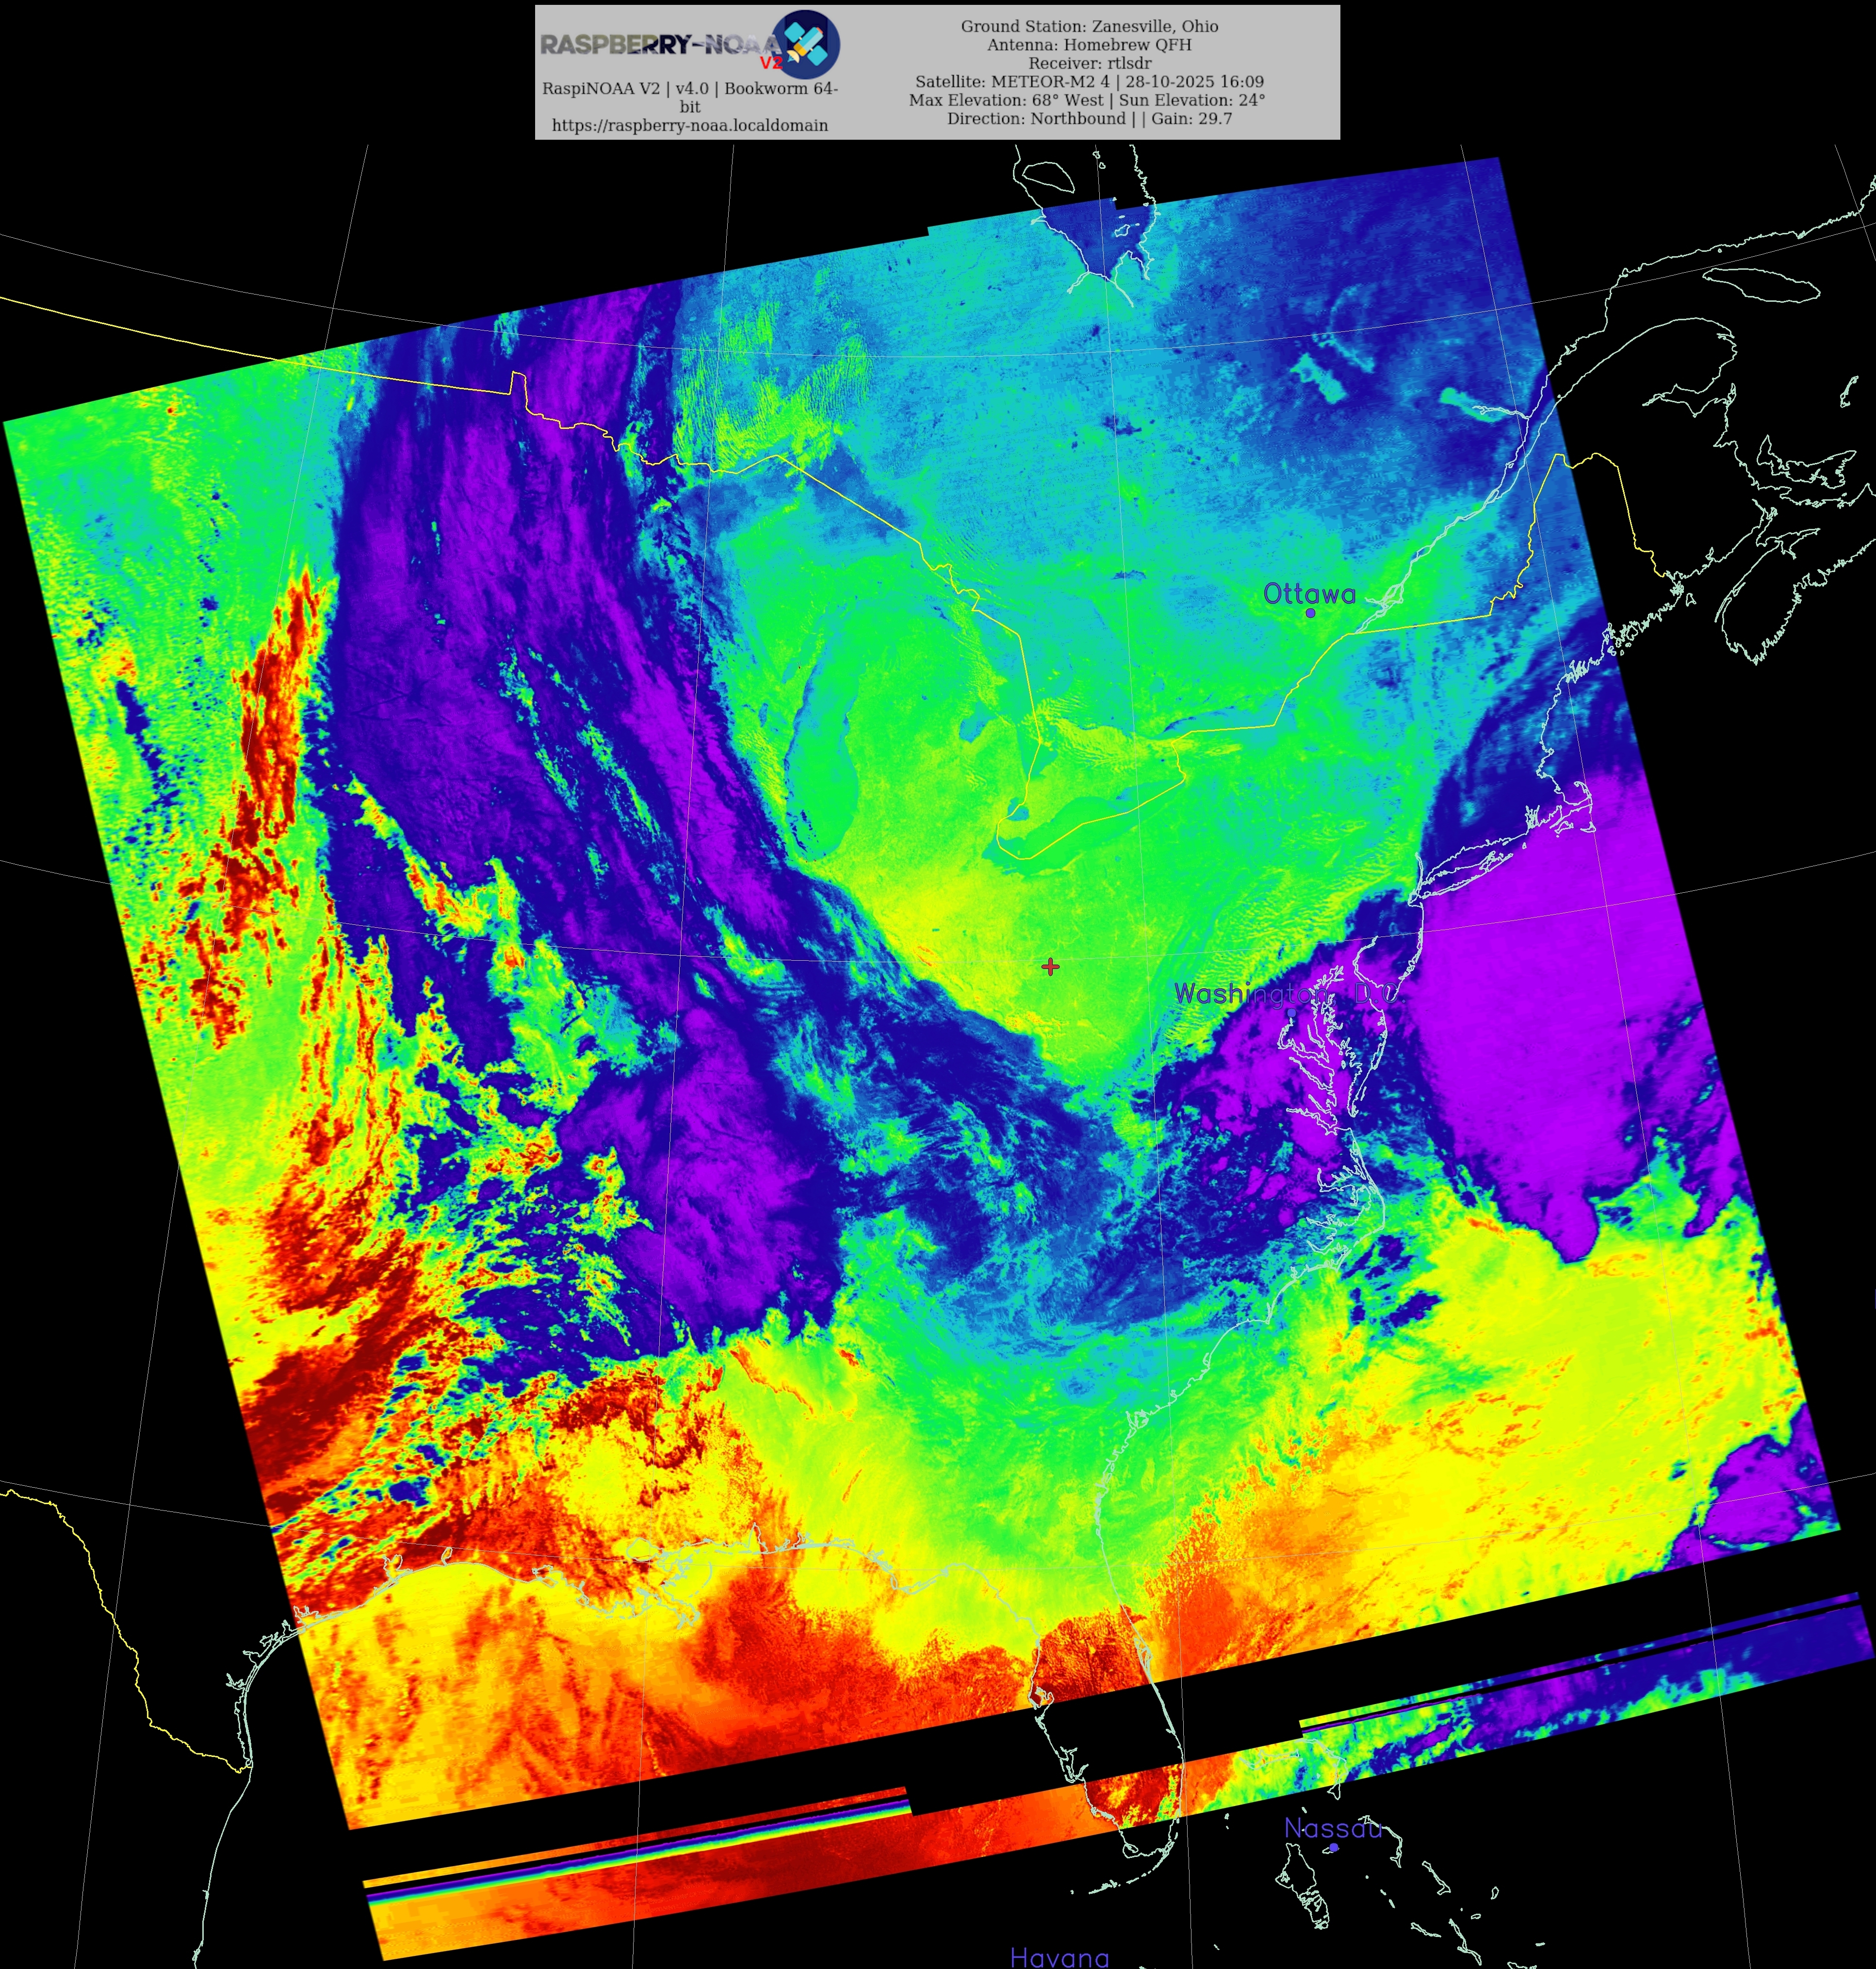Click the Ottawa city dot marker
The width and height of the screenshot is (1876, 1969).
coord(1310,613)
